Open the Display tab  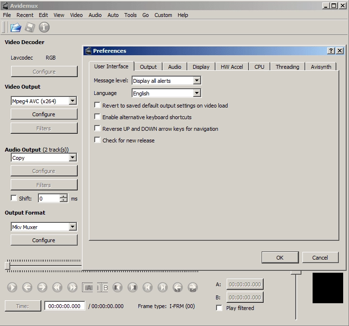pyautogui.click(x=201, y=67)
